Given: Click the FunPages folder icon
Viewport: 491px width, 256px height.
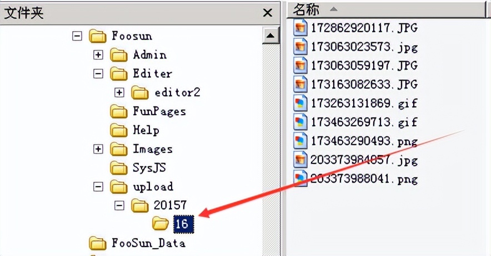Looking at the screenshot, I should [119, 111].
